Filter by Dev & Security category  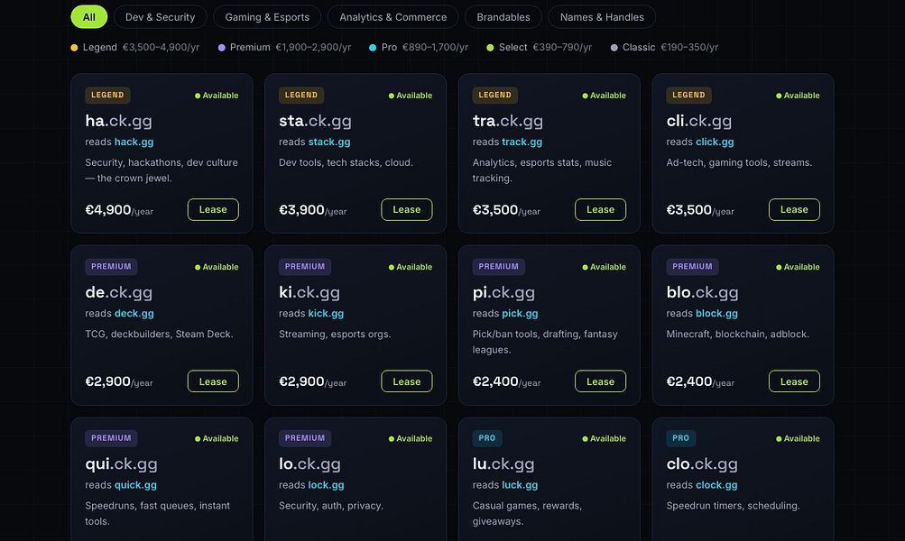point(160,17)
